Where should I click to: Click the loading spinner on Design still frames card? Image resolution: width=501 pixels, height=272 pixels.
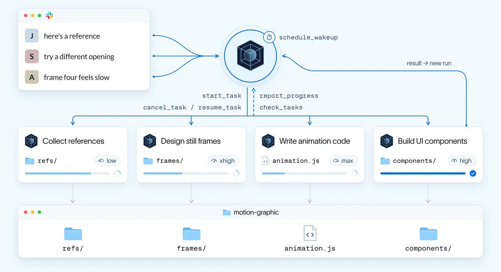(x=236, y=173)
